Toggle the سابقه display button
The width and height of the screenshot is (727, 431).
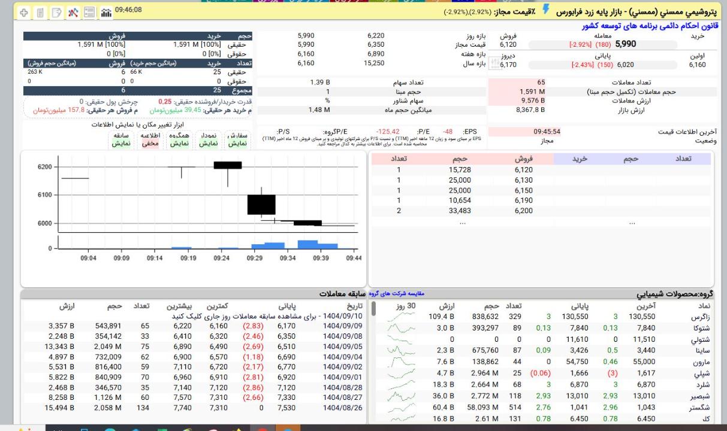[x=121, y=139]
